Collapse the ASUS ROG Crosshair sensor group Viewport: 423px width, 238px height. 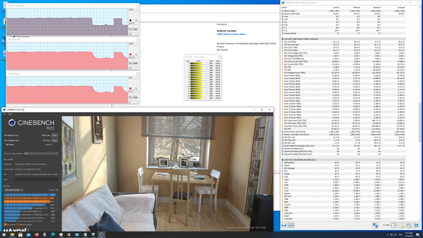tap(282, 160)
